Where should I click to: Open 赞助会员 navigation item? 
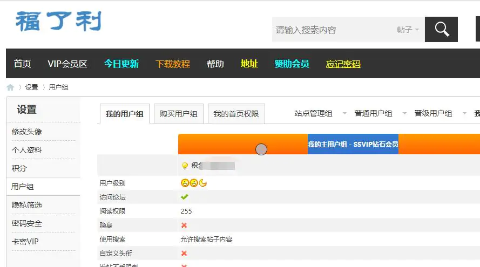[292, 64]
